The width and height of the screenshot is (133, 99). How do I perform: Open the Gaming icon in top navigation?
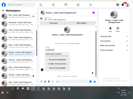90,5
